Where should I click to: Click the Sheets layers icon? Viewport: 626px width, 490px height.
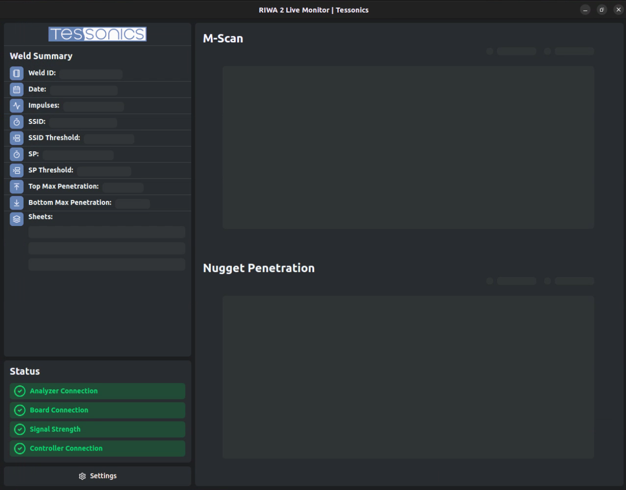(16, 219)
